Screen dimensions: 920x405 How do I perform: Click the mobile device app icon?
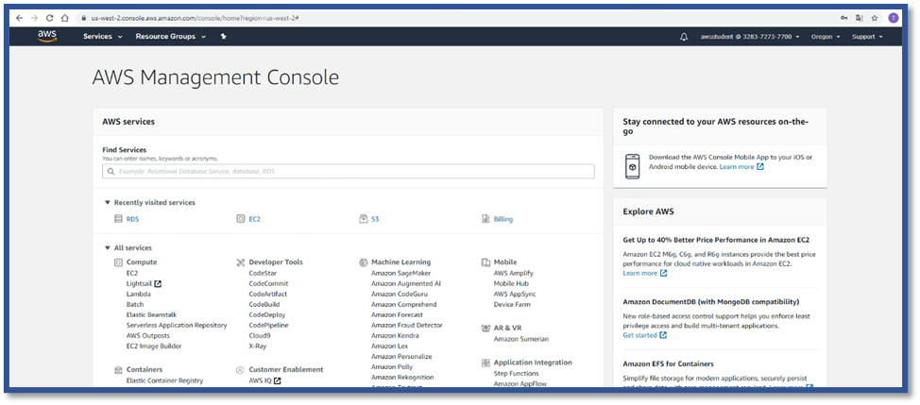coord(633,167)
